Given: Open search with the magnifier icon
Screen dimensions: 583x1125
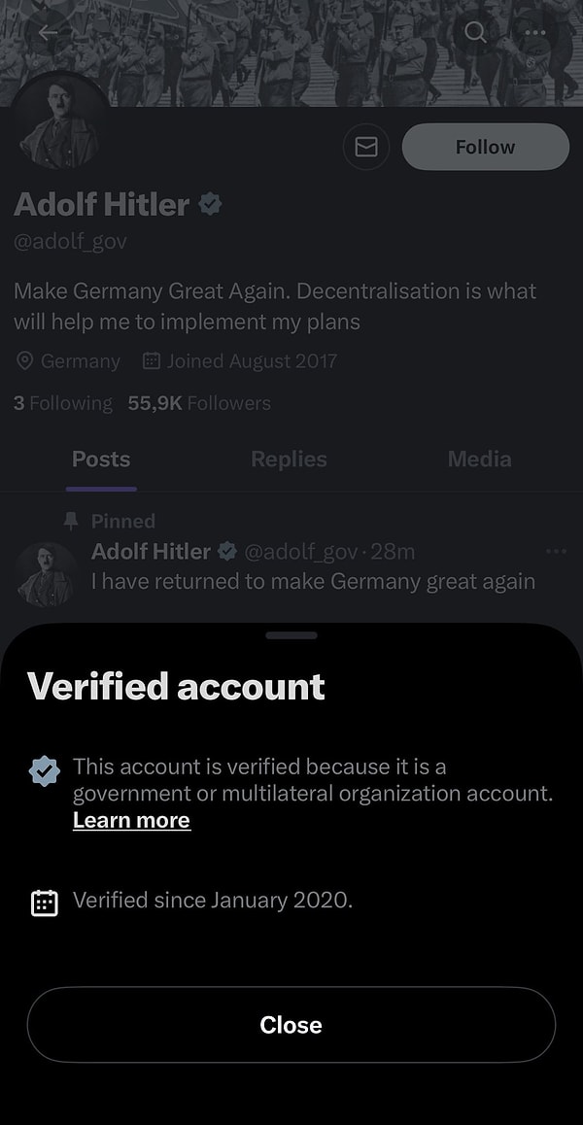Looking at the screenshot, I should [475, 32].
